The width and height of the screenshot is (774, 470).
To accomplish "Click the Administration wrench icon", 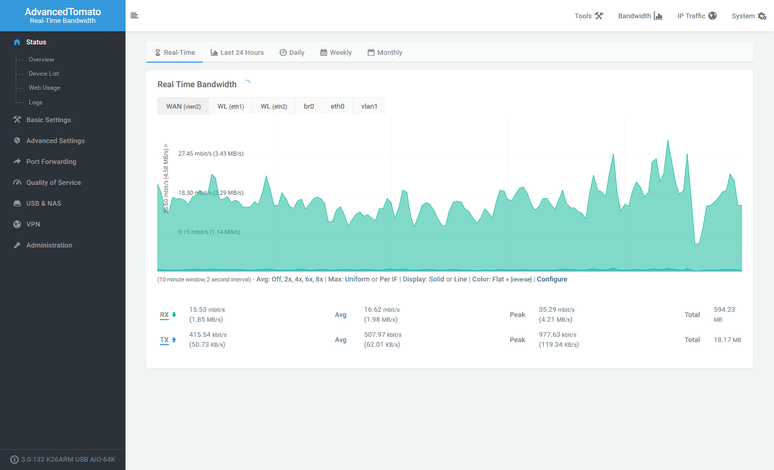I will (x=17, y=245).
